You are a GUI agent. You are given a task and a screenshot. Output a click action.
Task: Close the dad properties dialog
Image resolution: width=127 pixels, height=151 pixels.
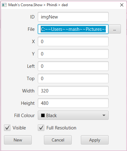[x=122, y=5]
